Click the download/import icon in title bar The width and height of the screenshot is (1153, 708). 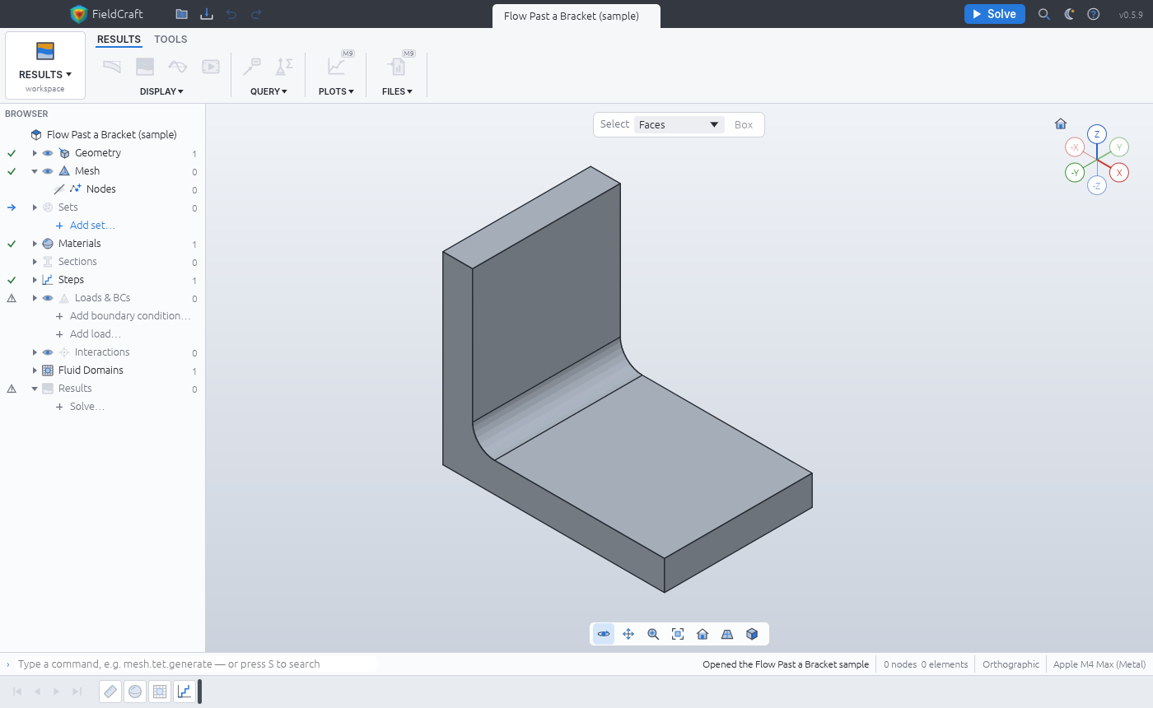207,14
